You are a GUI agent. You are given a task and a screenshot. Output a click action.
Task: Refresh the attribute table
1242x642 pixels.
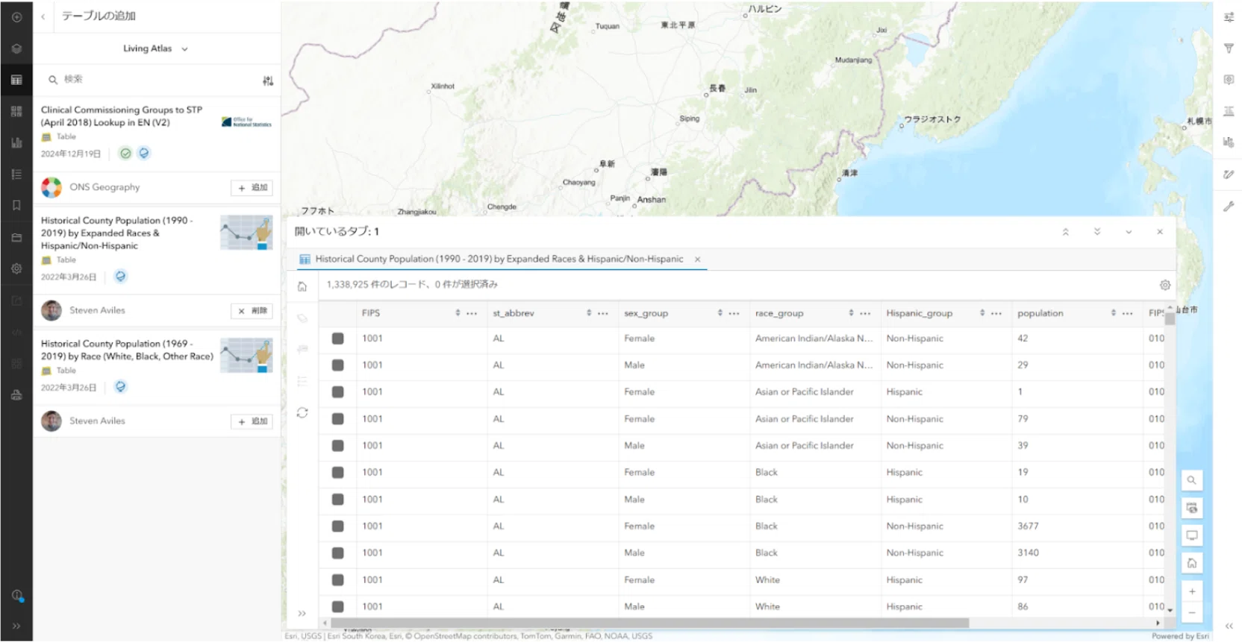302,412
